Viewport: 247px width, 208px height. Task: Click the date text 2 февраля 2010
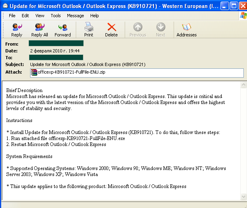[x=55, y=51]
